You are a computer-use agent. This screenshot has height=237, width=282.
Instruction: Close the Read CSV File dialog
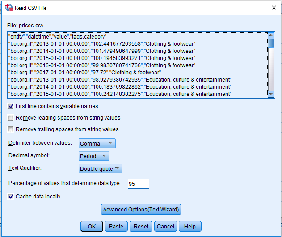point(274,8)
